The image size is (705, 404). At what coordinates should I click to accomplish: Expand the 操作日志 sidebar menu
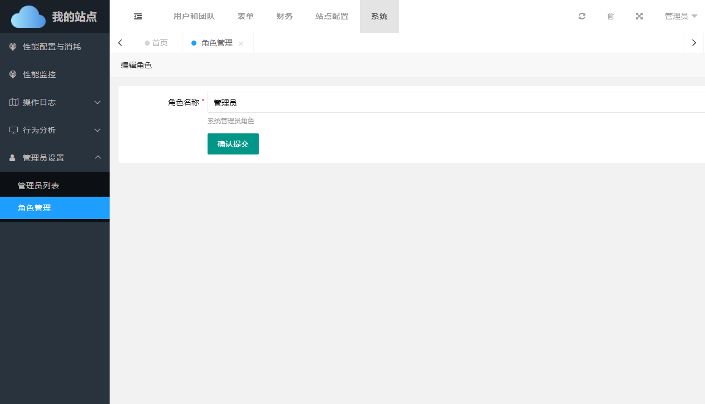(x=55, y=102)
